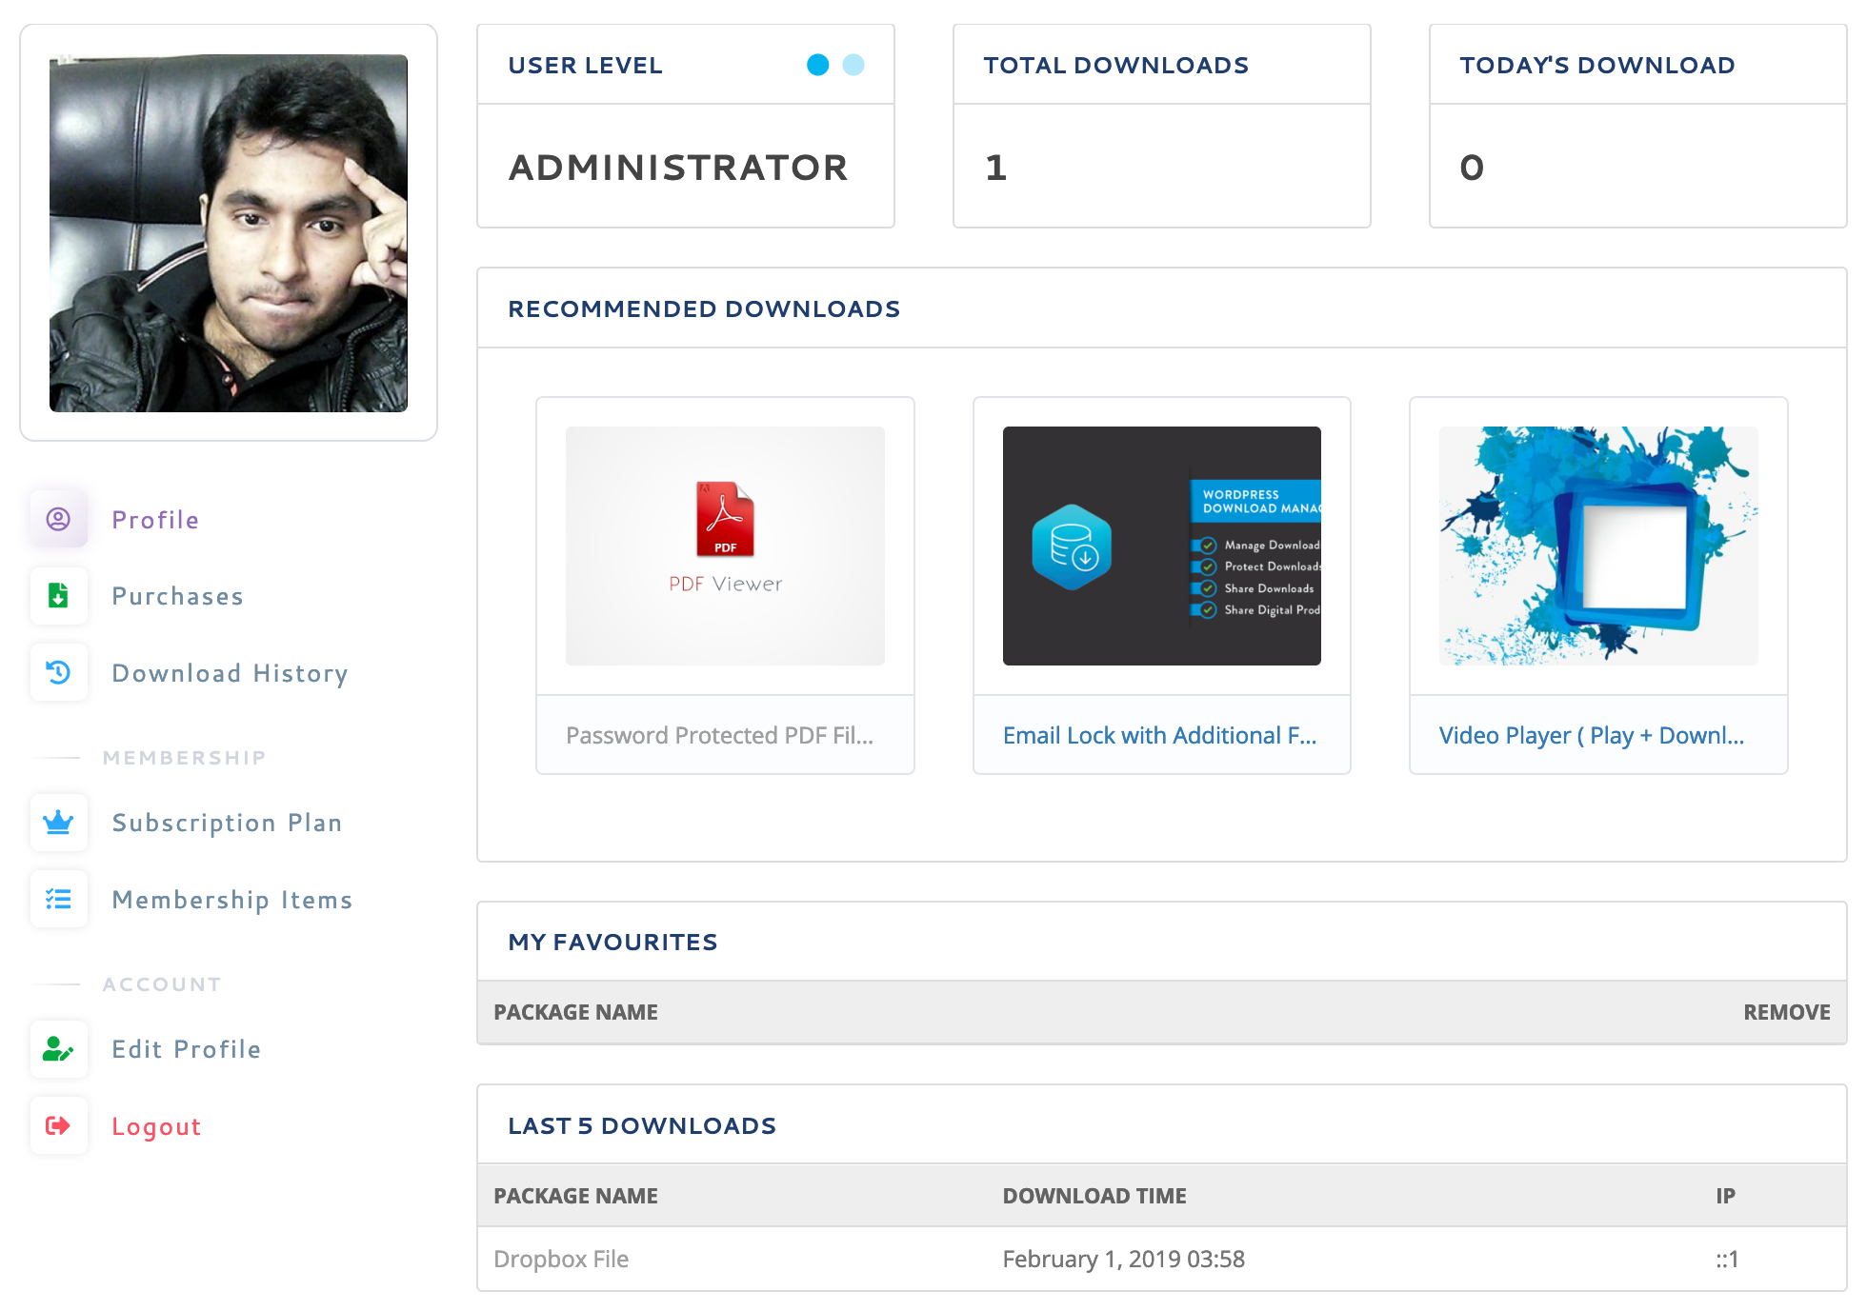Open the Subscription Plan page

tap(227, 822)
